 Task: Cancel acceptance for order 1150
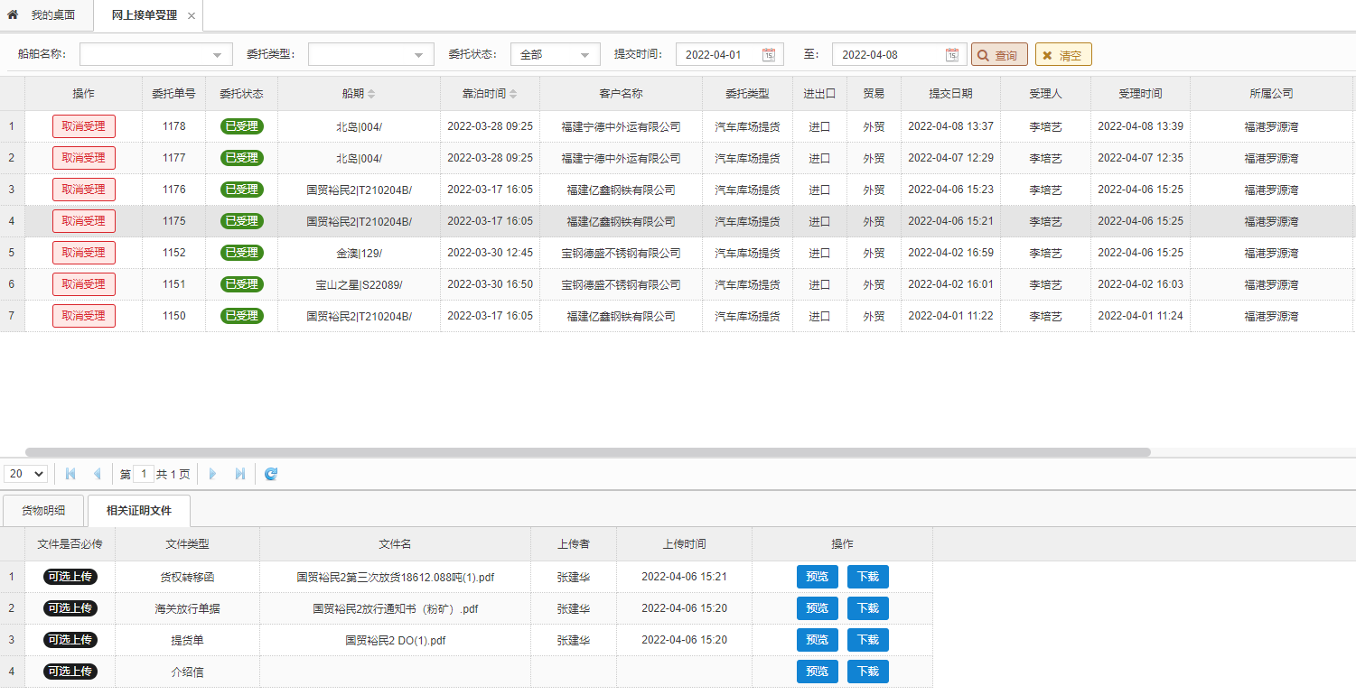click(x=84, y=316)
